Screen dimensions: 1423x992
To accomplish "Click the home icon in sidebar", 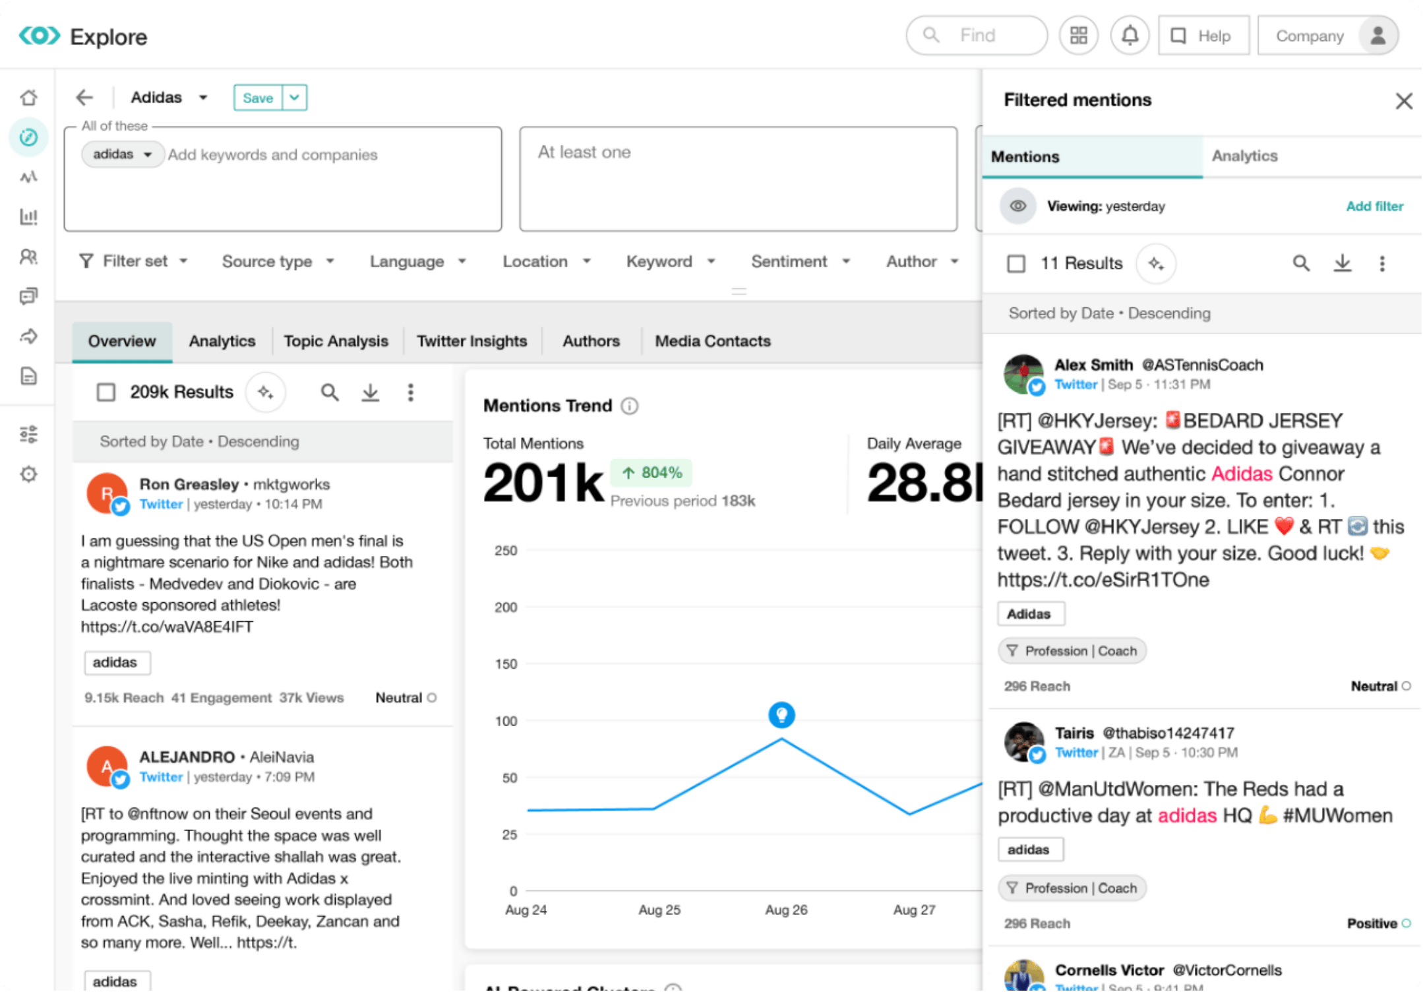I will tap(28, 98).
